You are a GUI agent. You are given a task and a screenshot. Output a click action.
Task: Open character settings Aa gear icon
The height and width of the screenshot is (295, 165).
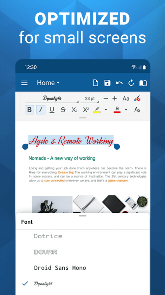click(x=137, y=110)
